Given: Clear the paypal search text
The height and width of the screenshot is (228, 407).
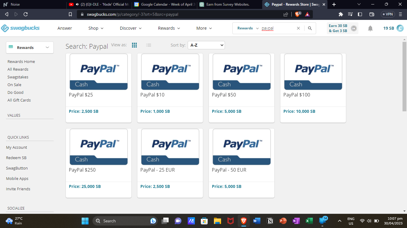Looking at the screenshot, I should coord(298,28).
